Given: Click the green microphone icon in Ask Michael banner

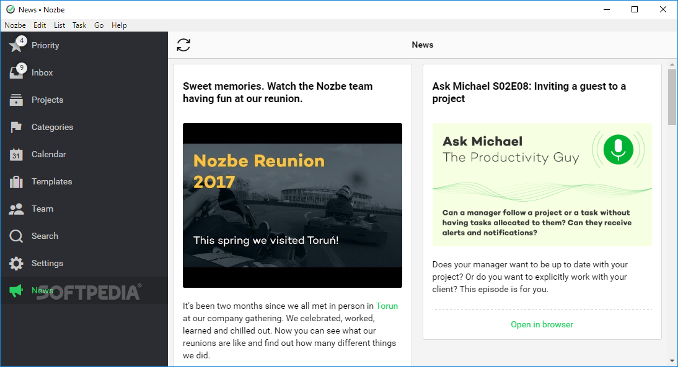Looking at the screenshot, I should [619, 149].
